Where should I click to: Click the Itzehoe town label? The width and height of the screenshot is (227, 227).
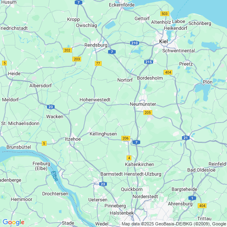(x=73, y=139)
